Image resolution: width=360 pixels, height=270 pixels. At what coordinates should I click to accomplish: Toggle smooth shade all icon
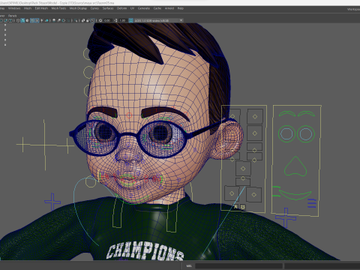22,20
